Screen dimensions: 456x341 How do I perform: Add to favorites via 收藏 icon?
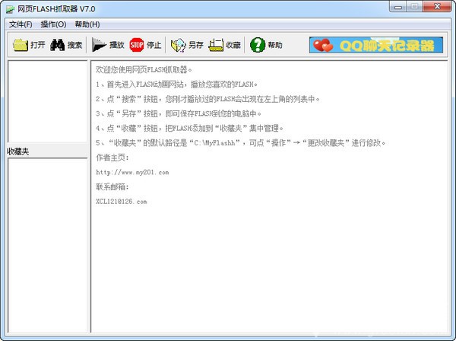(x=224, y=45)
